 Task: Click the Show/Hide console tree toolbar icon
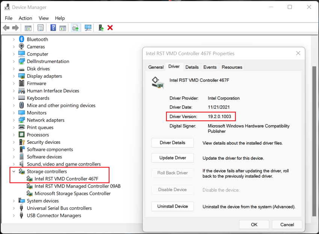pos(28,27)
